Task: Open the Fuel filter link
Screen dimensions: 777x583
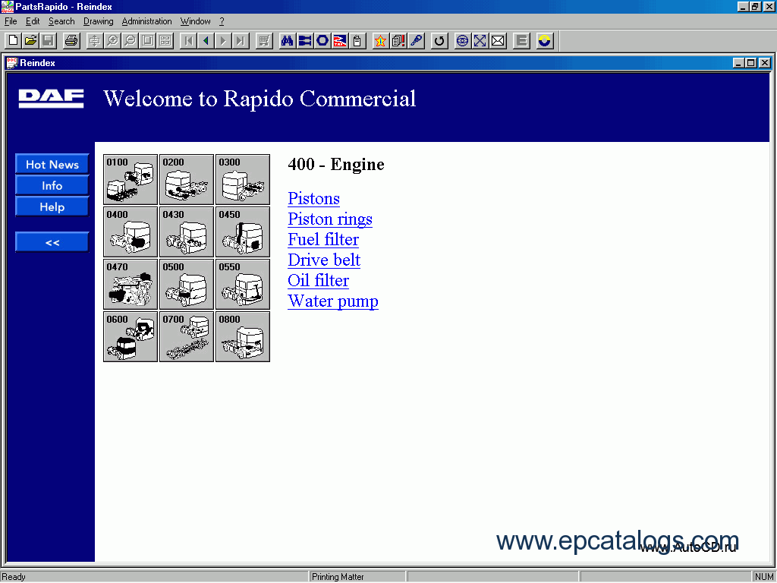Action: tap(323, 239)
